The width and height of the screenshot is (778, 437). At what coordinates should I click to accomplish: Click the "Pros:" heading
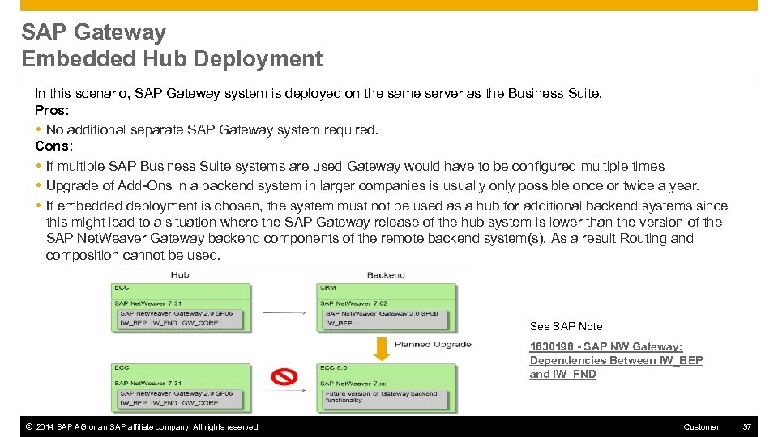(52, 110)
